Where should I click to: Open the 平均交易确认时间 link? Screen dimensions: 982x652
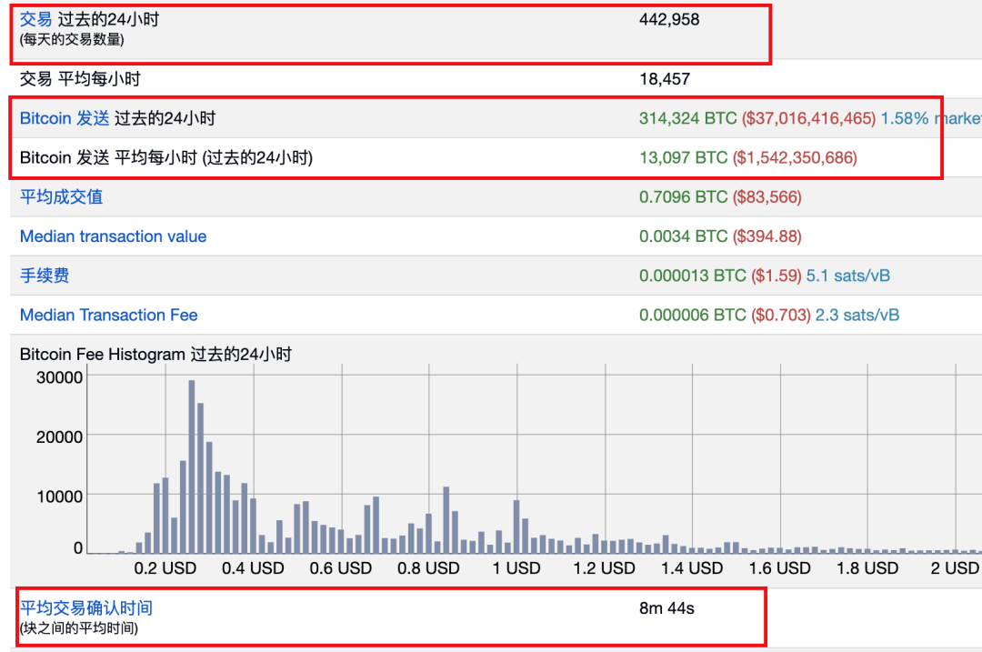pos(86,608)
